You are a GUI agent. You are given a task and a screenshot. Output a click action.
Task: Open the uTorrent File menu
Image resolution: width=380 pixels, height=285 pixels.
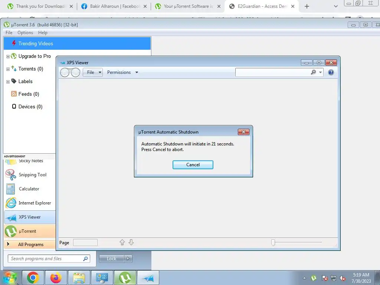[9, 33]
